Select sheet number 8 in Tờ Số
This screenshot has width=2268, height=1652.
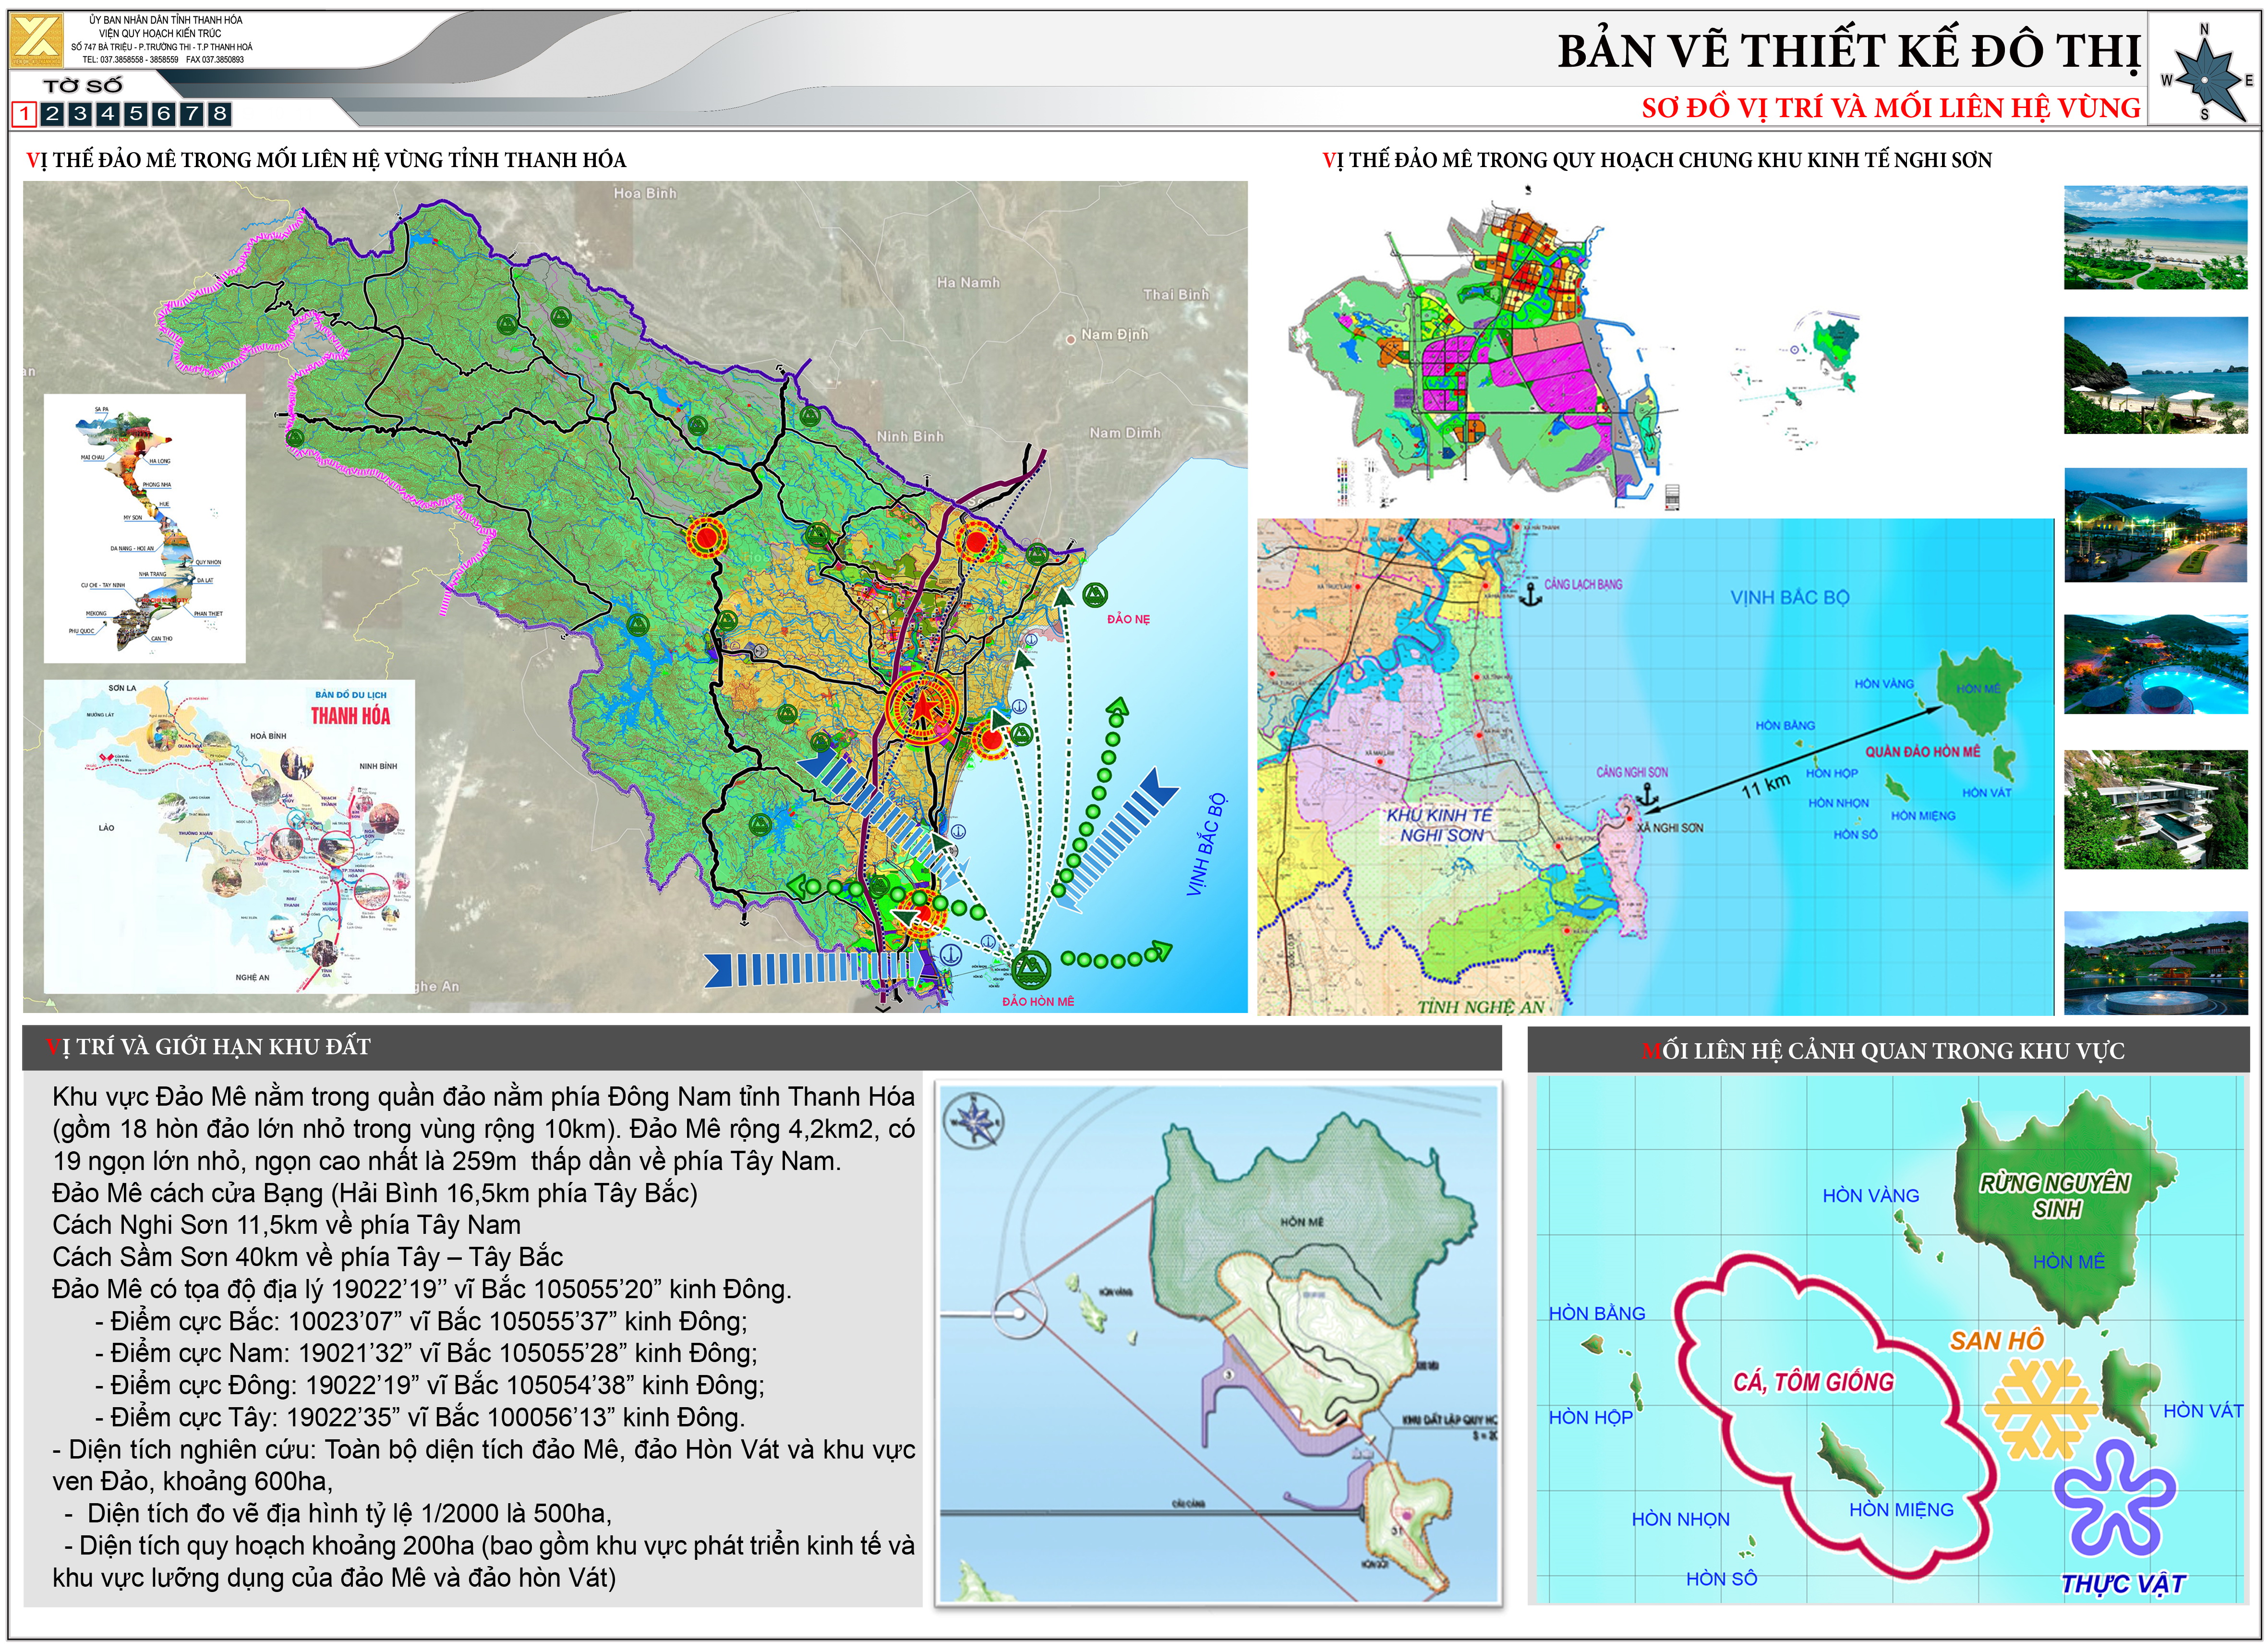click(x=219, y=114)
